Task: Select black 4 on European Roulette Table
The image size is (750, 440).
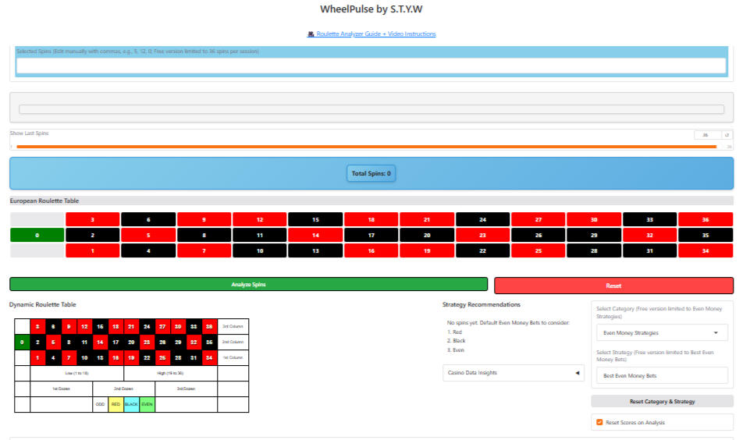Action: click(148, 250)
